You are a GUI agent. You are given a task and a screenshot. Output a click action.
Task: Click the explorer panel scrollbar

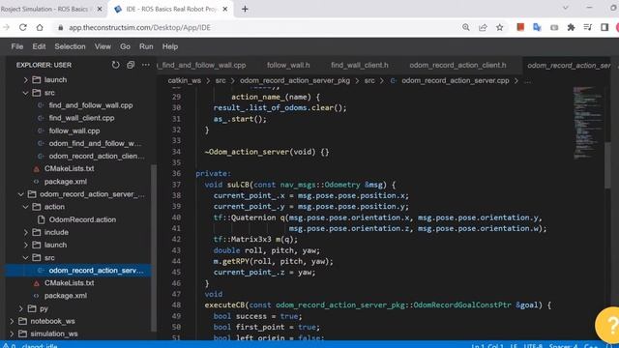[154, 248]
